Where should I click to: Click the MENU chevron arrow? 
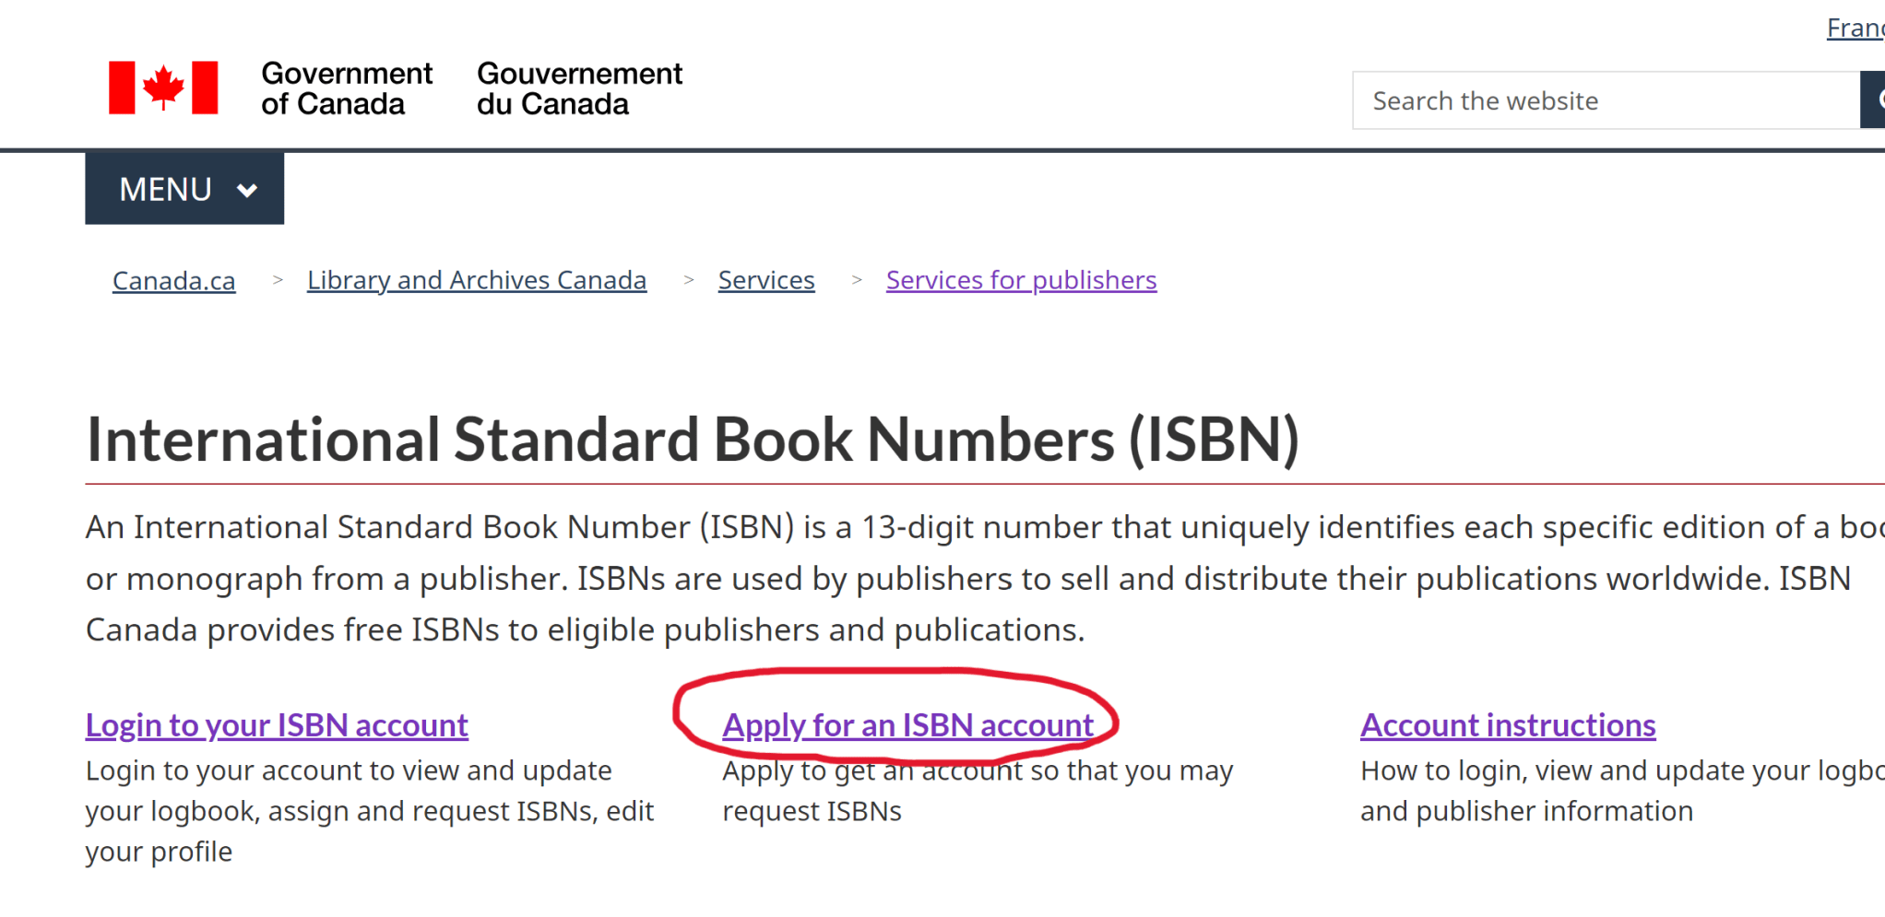pos(247,189)
